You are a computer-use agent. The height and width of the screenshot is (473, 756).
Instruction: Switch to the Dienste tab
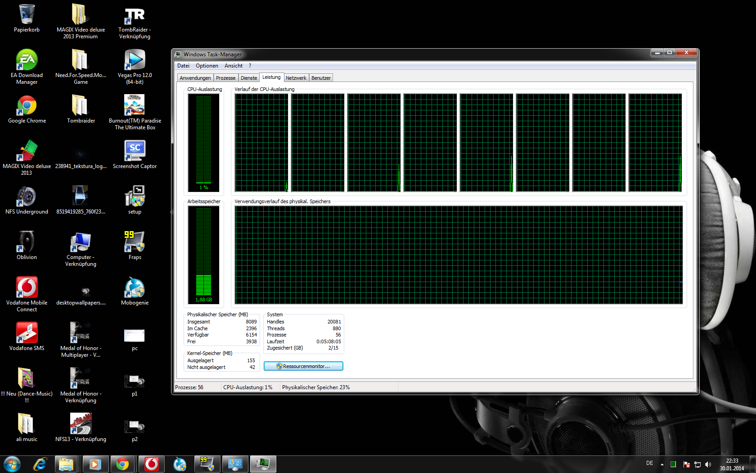249,78
